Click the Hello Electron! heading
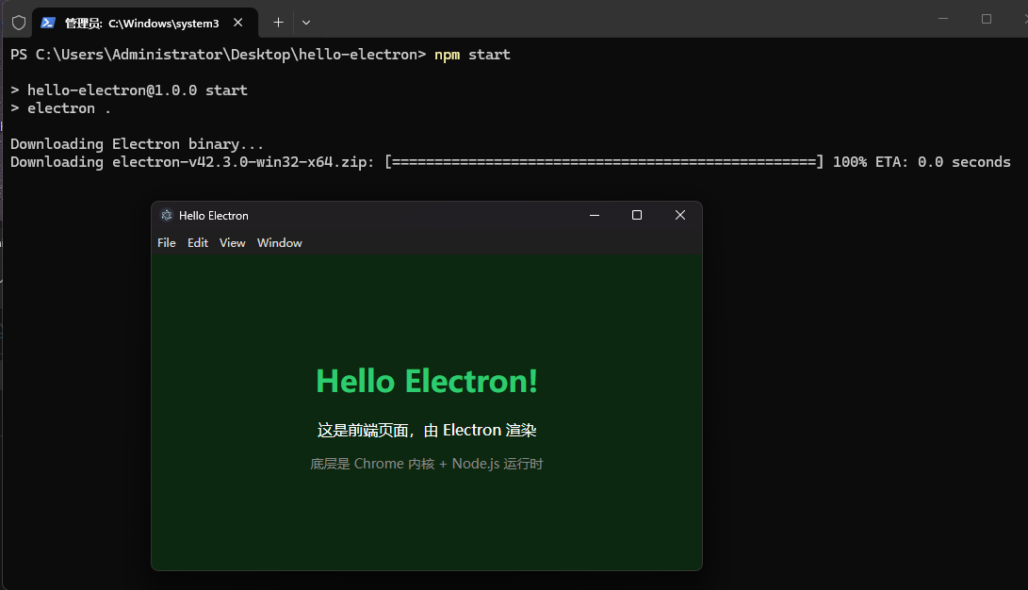 tap(427, 381)
